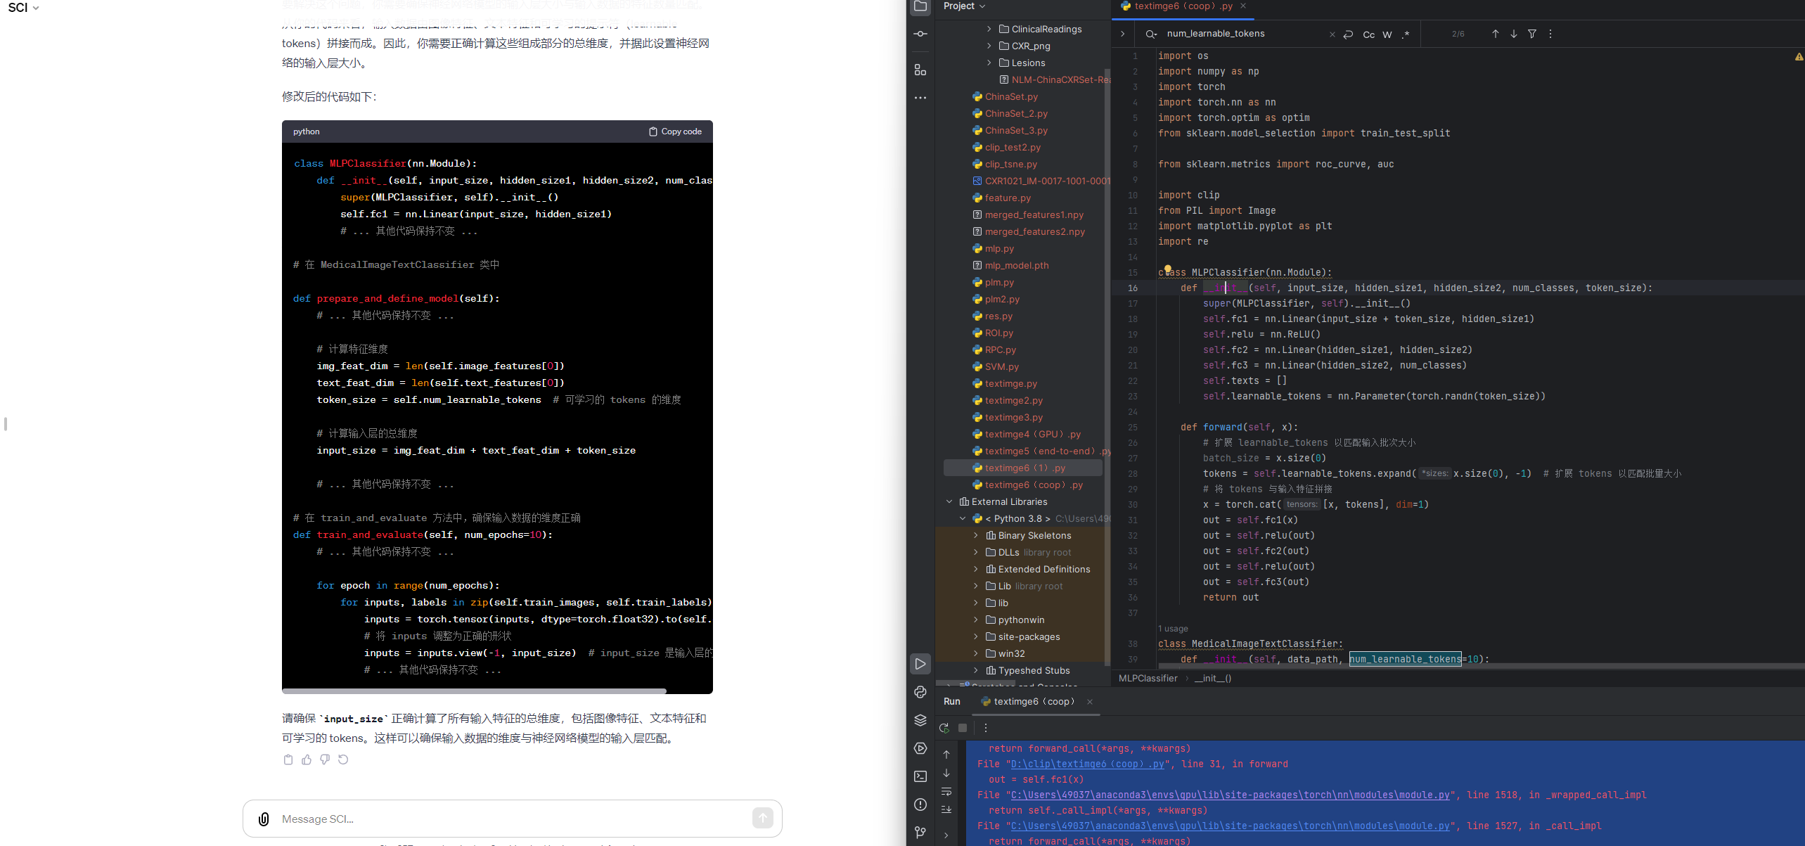Select textimge6 (1).py in project tree
The height and width of the screenshot is (846, 1805).
click(x=1023, y=468)
